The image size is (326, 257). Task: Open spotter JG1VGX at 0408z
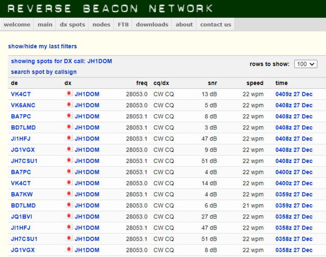coord(23,150)
